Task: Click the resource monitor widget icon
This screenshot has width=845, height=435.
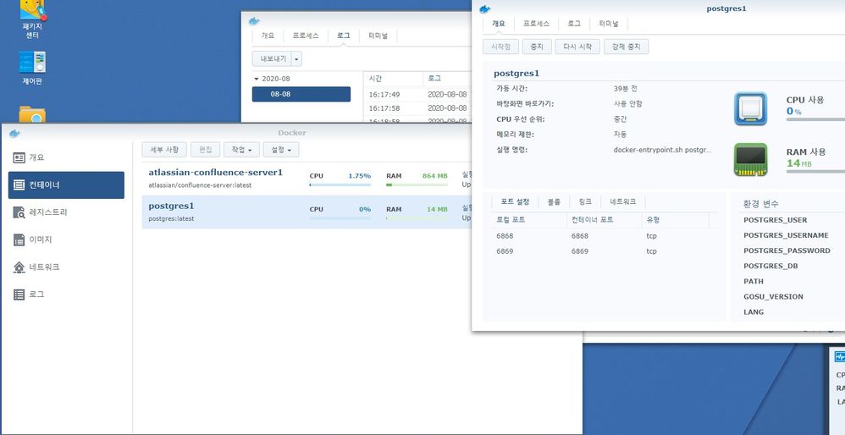Action: pos(840,357)
